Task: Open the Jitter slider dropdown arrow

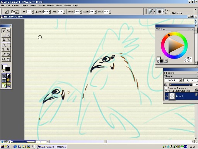Action: click(x=110, y=12)
